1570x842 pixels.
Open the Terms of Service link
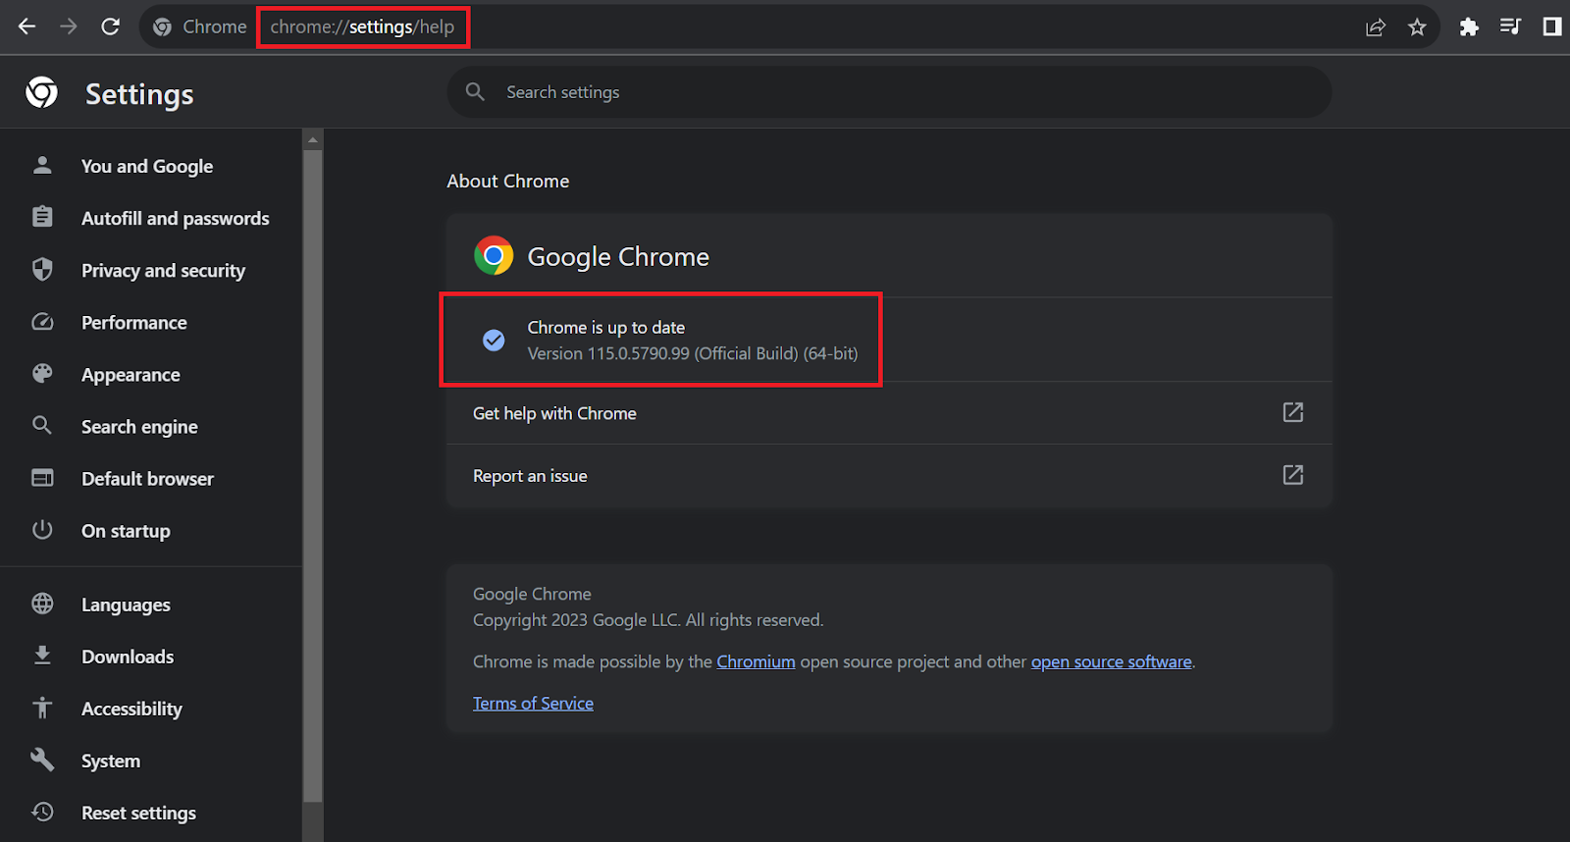[533, 703]
